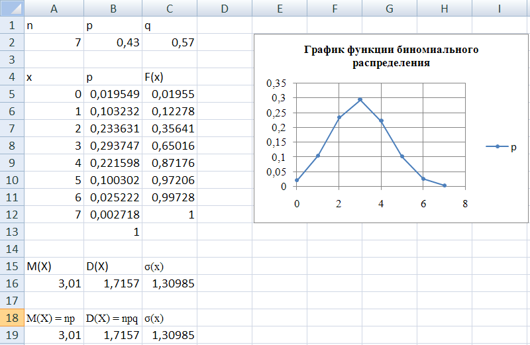Select cumulative value 0,97206
This screenshot has width=530, height=345.
[x=170, y=180]
